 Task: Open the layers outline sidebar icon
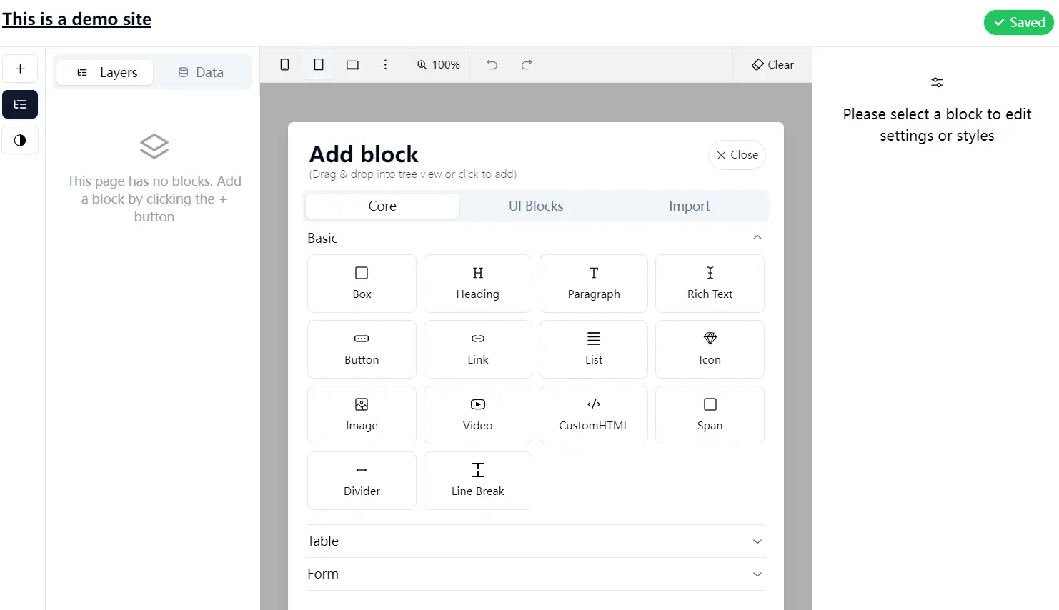pyautogui.click(x=20, y=104)
